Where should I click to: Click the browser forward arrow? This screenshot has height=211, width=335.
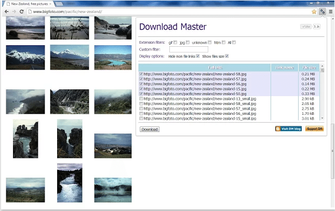pyautogui.click(x=14, y=11)
